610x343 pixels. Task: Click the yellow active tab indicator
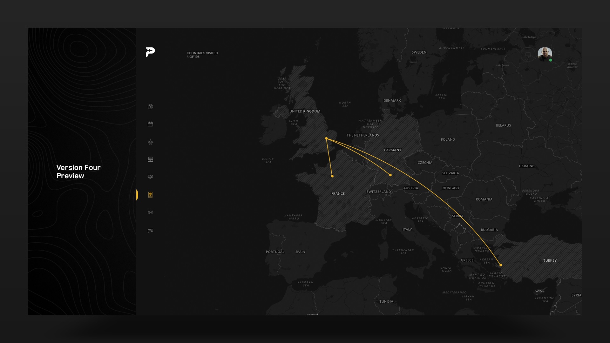(137, 195)
